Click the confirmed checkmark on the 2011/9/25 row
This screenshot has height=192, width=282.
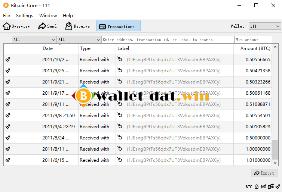click(x=8, y=70)
